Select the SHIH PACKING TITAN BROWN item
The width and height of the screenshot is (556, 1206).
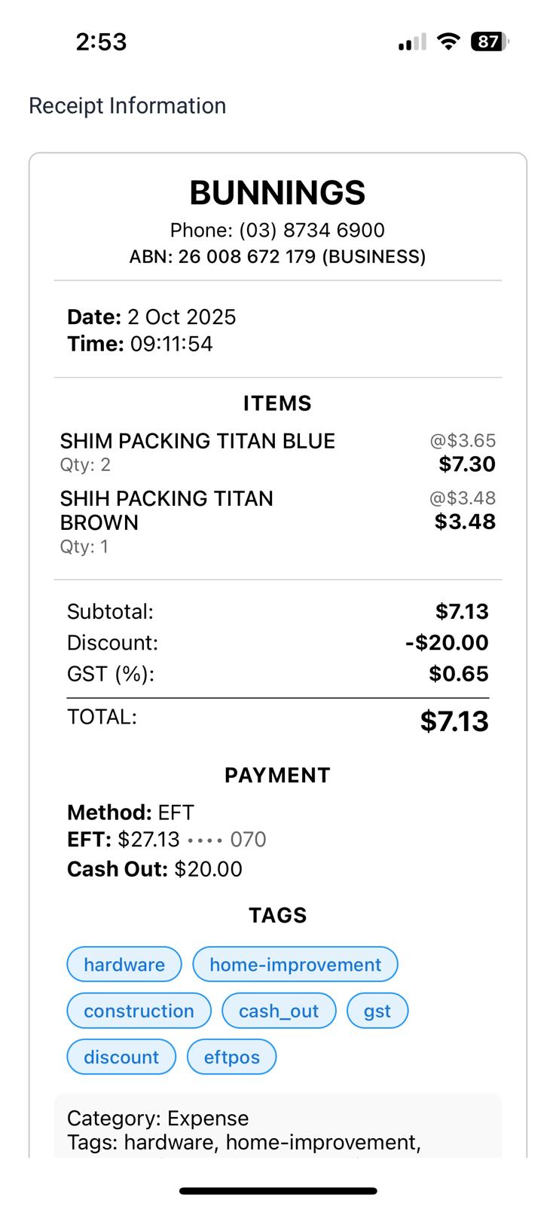point(166,510)
